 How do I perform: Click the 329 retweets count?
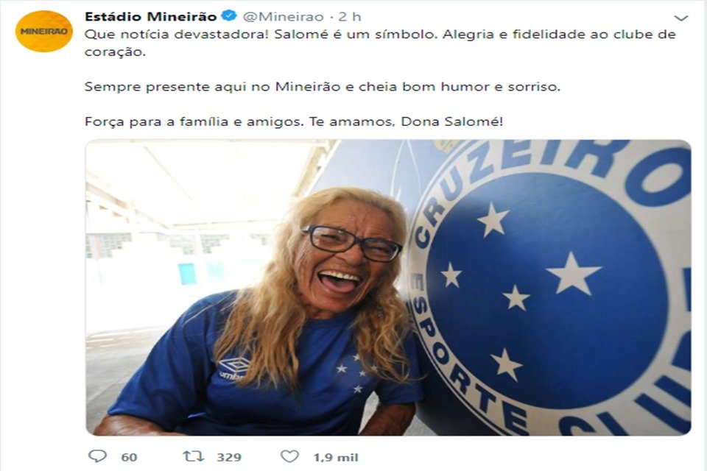229,457
